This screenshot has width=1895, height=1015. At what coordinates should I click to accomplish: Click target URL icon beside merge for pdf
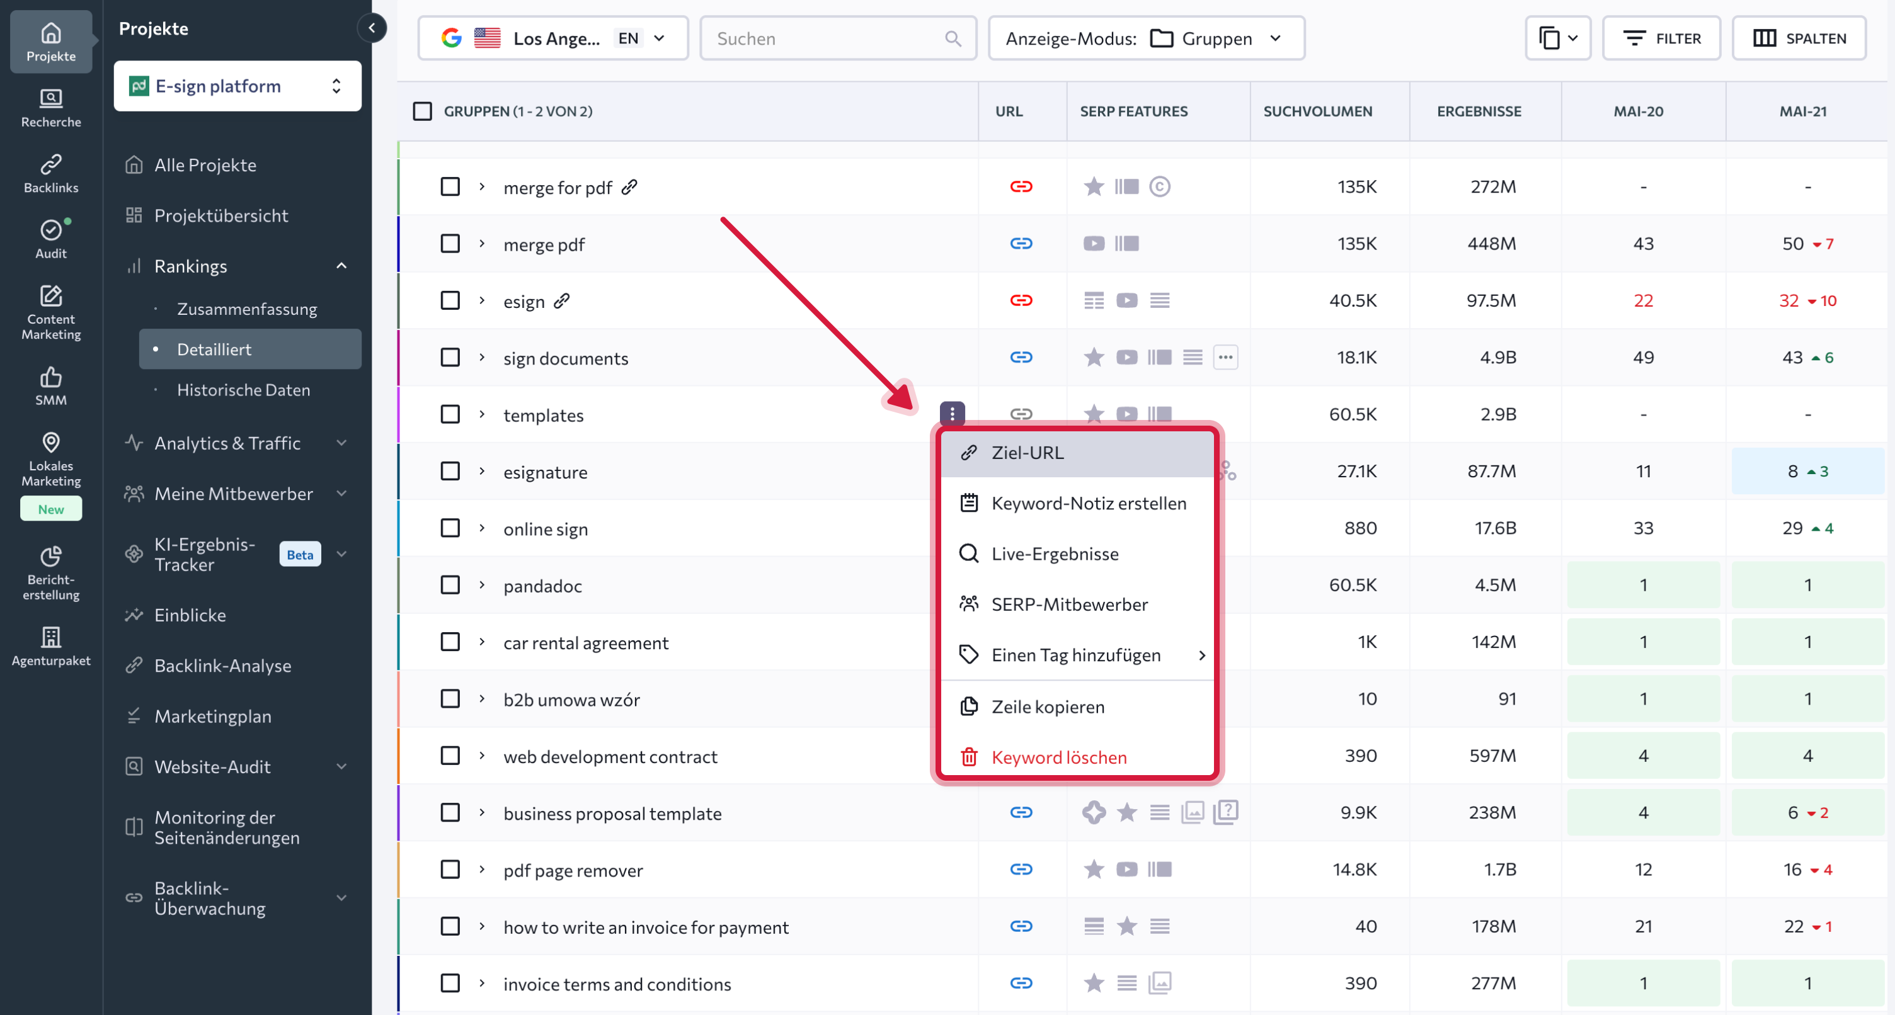tap(629, 187)
